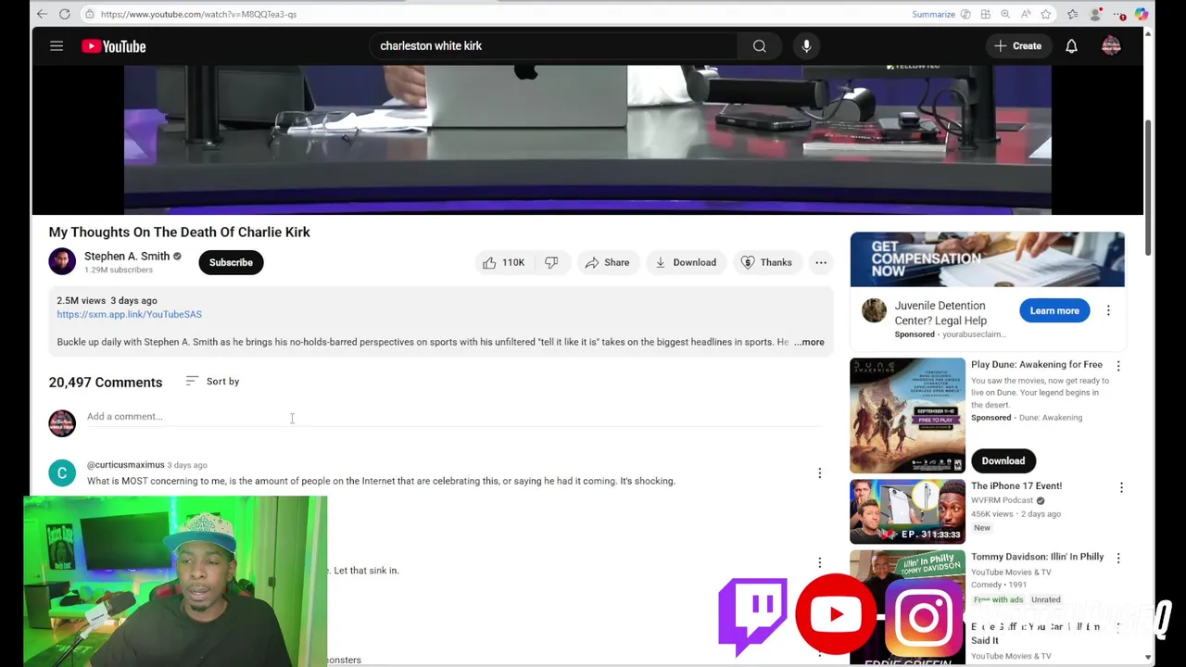Click Learn more on Juvenile Detention ad

click(x=1054, y=310)
